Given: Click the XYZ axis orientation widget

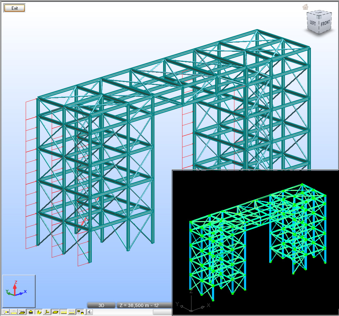Looking at the screenshot, I should click(x=19, y=291).
